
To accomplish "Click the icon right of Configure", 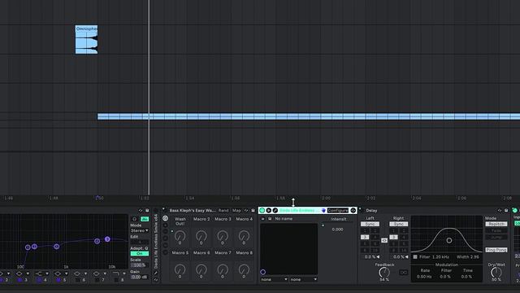I will pyautogui.click(x=353, y=210).
